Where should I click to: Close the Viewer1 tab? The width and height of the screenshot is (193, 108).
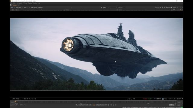[19, 5]
